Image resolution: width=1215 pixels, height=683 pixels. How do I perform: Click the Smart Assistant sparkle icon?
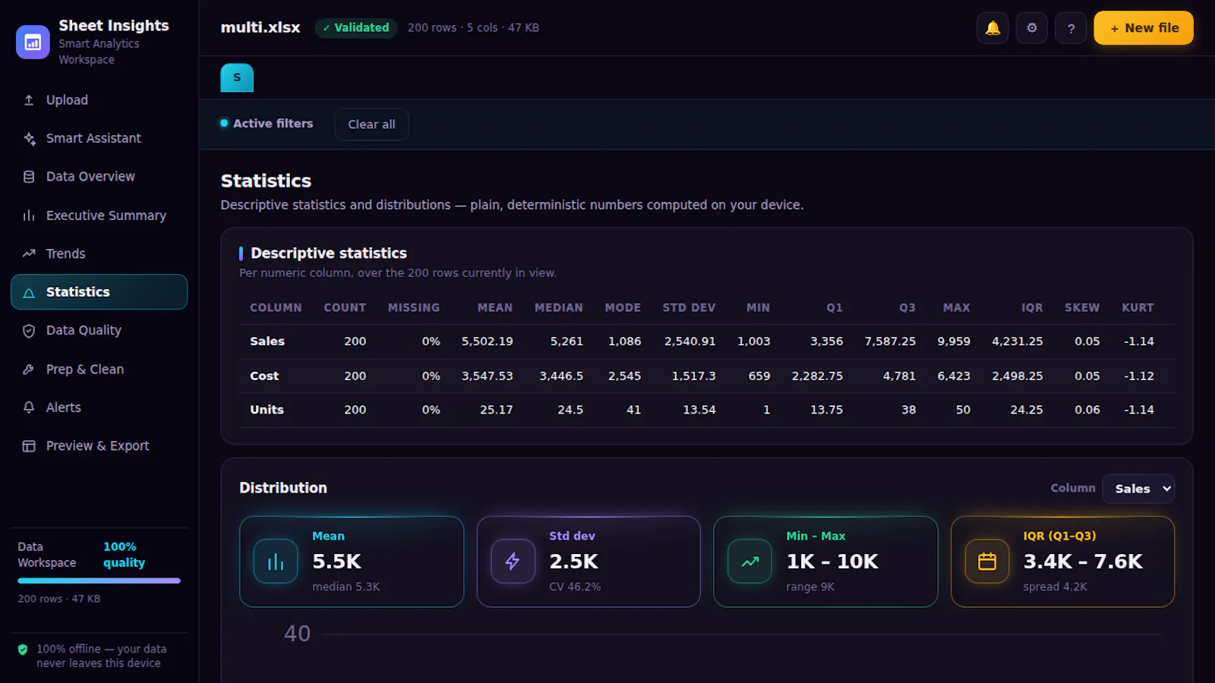[29, 138]
